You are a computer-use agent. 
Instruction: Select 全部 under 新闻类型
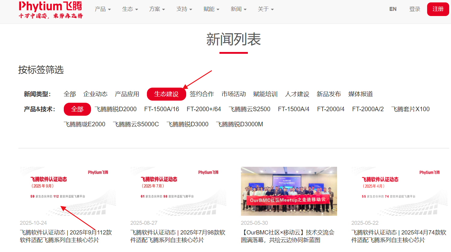point(70,94)
